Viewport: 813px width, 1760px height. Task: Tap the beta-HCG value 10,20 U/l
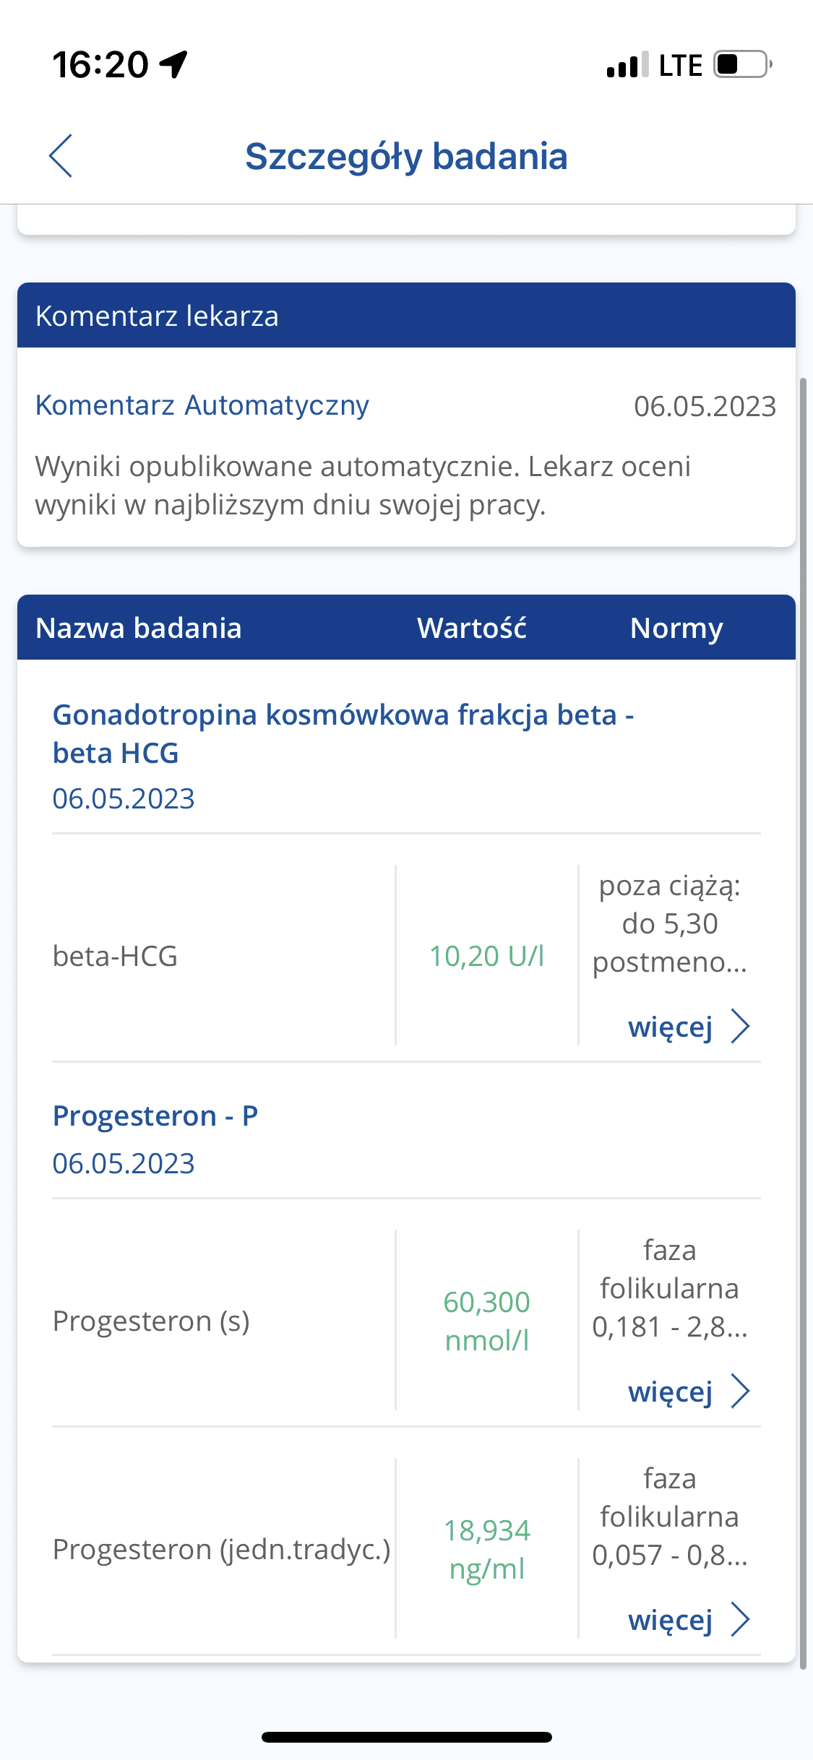point(486,956)
